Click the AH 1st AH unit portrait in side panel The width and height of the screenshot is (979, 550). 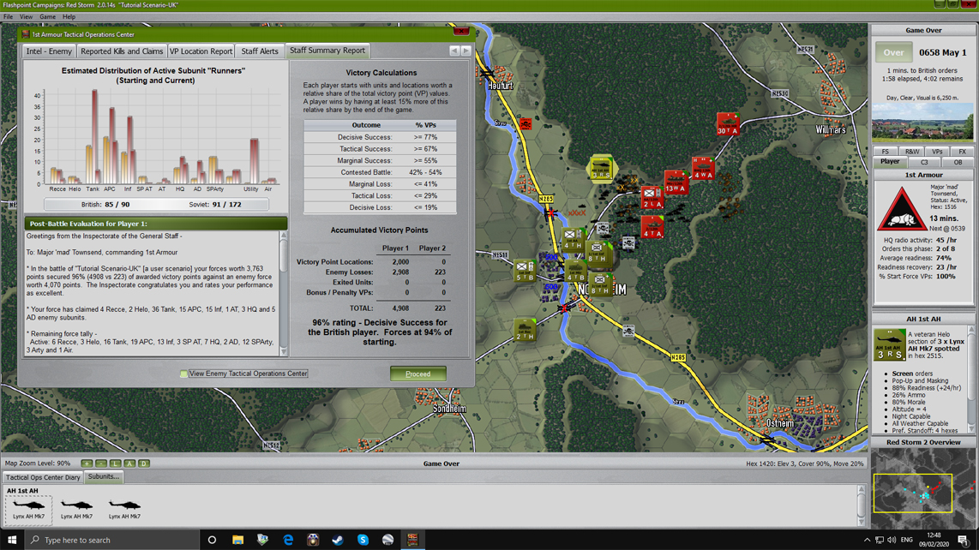pyautogui.click(x=889, y=344)
